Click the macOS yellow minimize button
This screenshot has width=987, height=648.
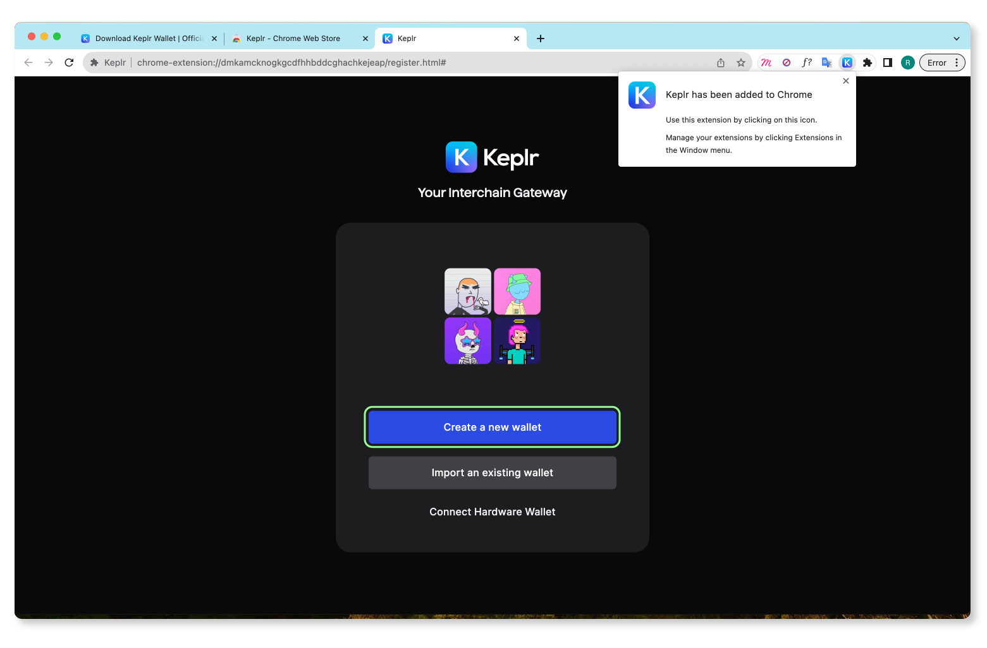click(x=44, y=36)
